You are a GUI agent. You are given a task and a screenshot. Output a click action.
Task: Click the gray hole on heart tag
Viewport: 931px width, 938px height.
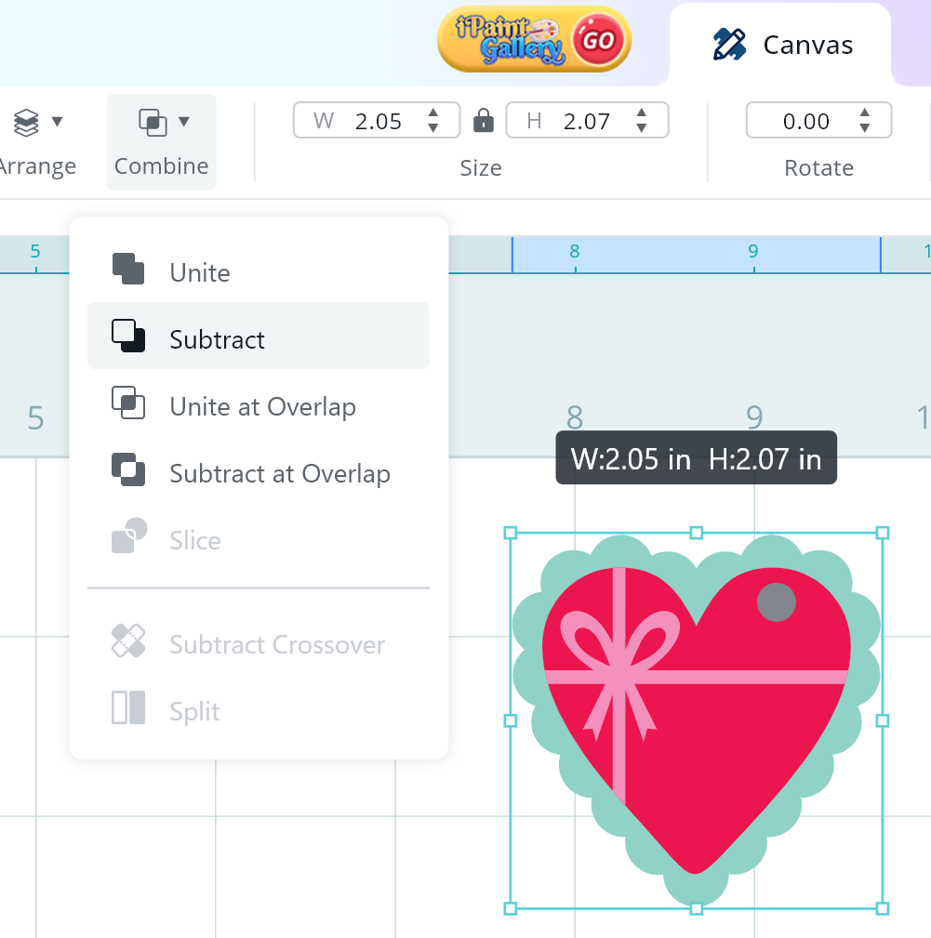click(776, 602)
